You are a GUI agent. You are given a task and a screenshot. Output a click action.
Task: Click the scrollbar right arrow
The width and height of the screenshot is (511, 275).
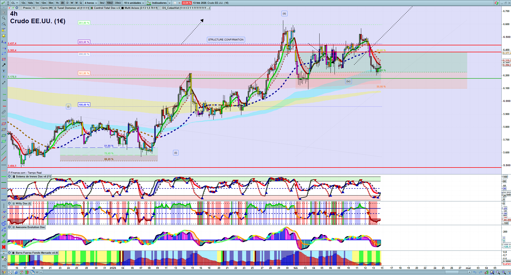470,272
